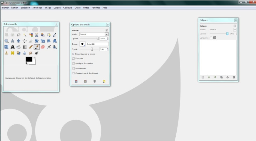Screen dimensions: 256x141
Task: Create a new layer in Calques
Action: [203, 77]
